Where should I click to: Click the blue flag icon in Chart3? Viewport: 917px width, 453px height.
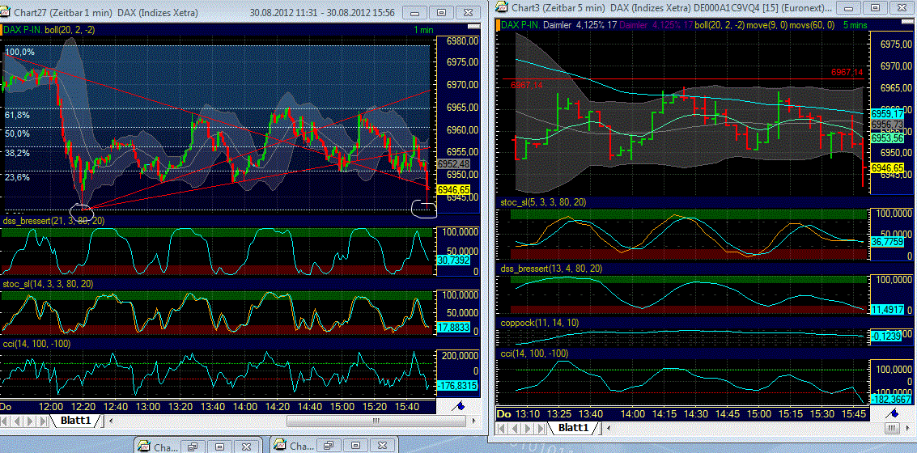click(894, 413)
